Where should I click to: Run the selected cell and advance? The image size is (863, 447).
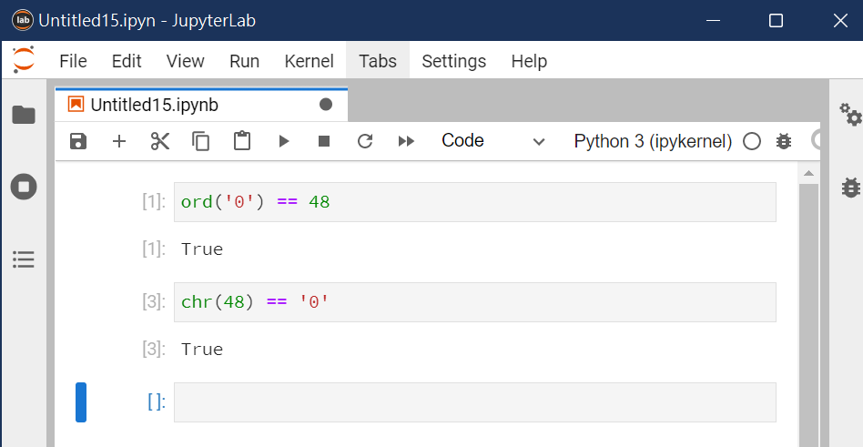(x=283, y=141)
